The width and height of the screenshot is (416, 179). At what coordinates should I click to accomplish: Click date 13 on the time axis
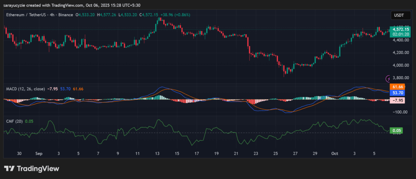coord(157,154)
